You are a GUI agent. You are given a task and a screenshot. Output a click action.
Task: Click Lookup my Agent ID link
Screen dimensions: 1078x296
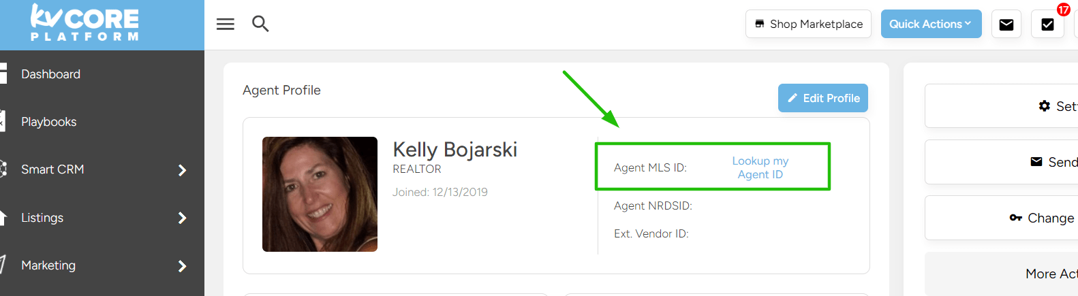coord(760,167)
